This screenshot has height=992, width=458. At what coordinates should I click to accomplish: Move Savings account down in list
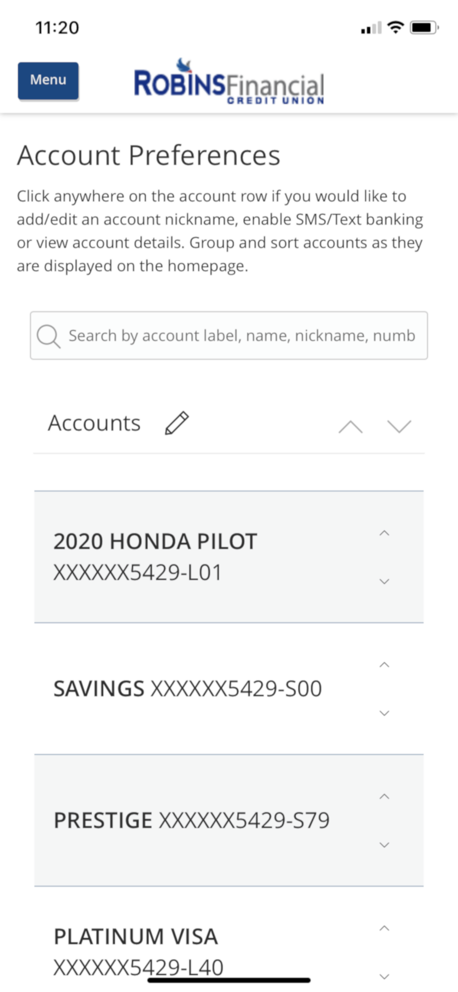click(x=384, y=713)
